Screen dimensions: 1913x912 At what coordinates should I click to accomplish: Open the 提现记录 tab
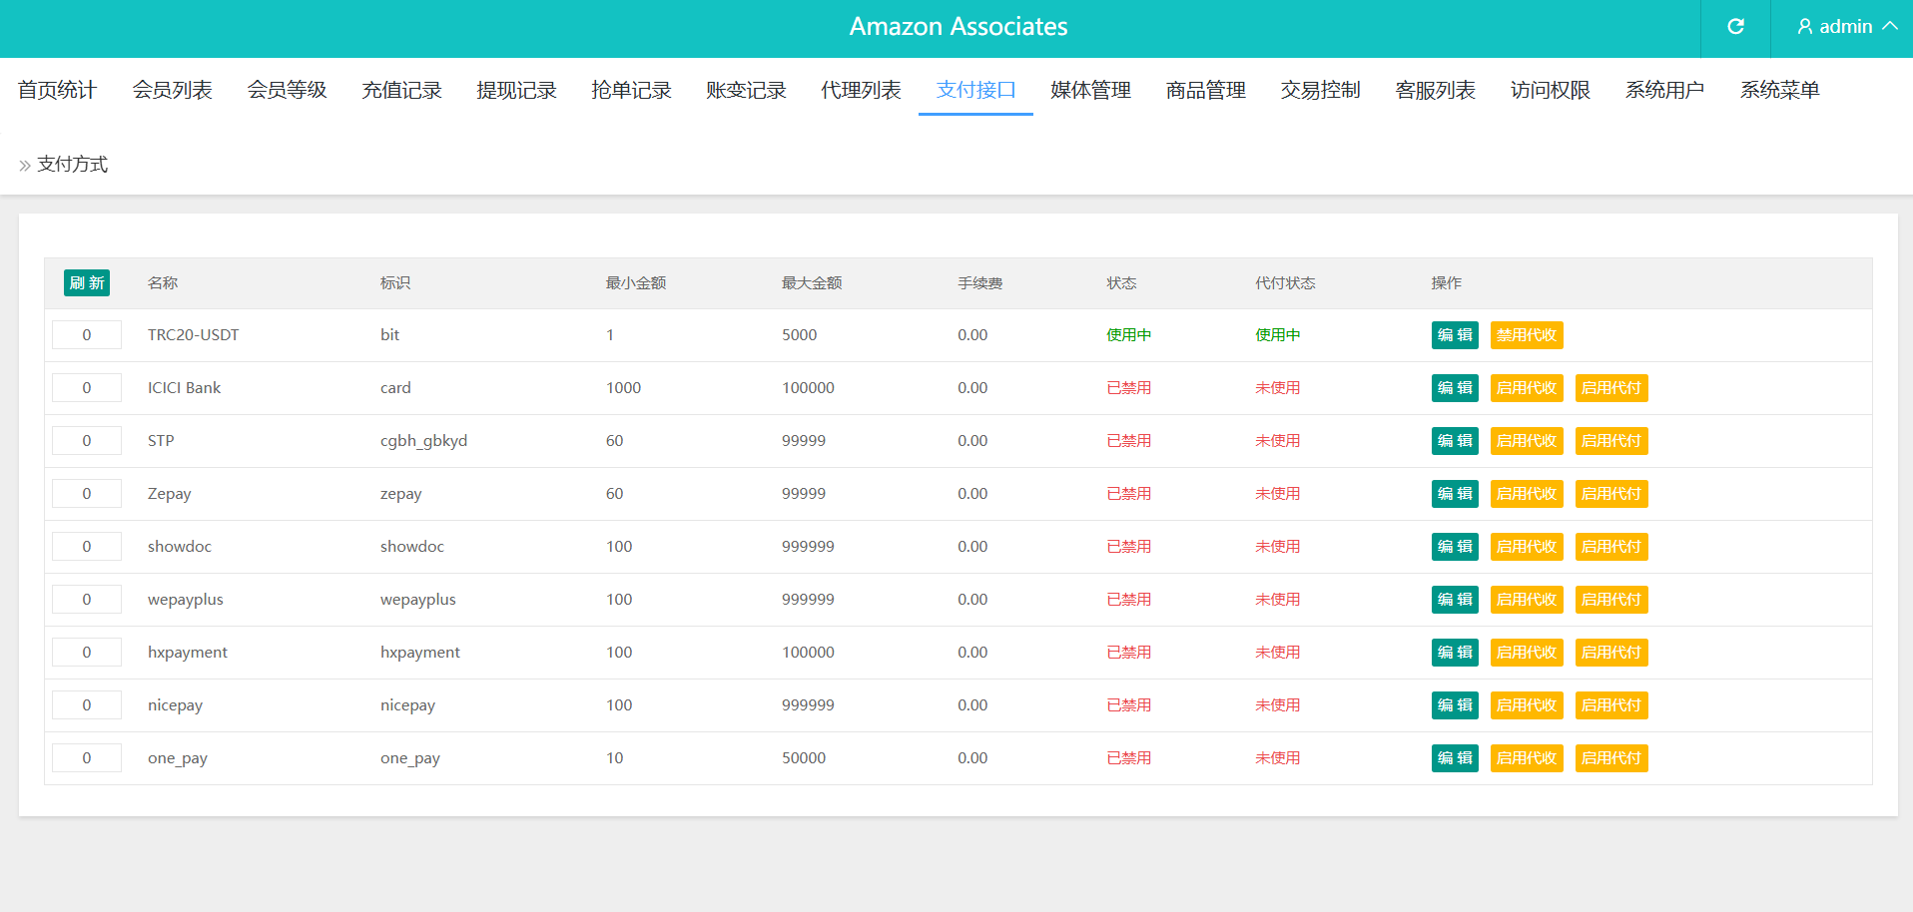click(516, 90)
